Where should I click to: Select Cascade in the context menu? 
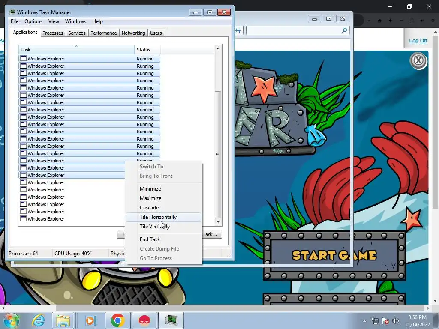[163, 208]
